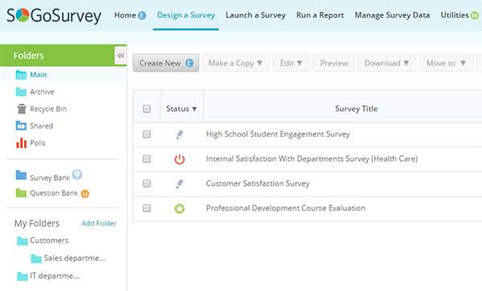The image size is (482, 291).
Task: Check High School Student Engagement Survey box
Action: pos(147,134)
